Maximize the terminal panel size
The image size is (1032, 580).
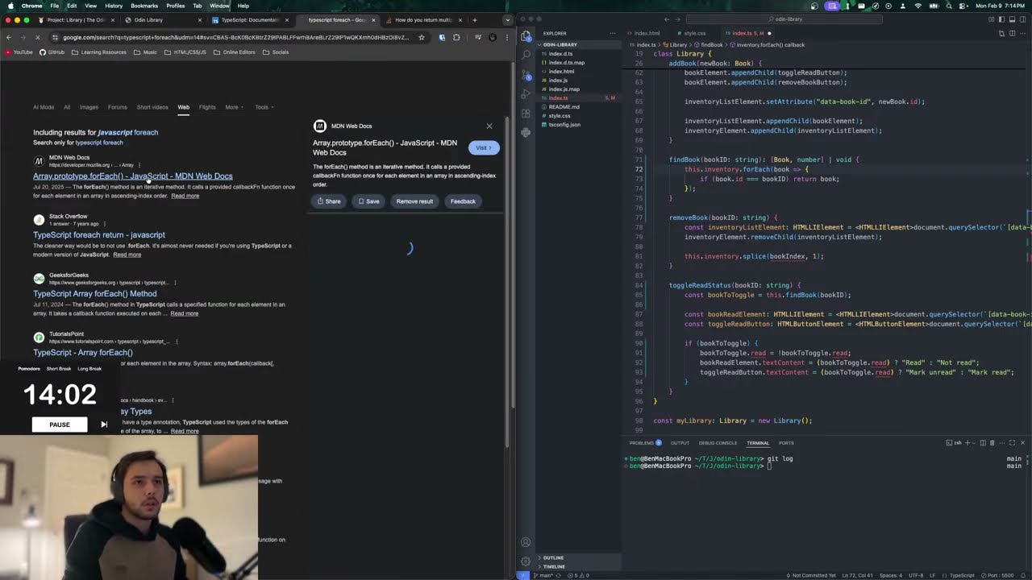coord(1013,442)
